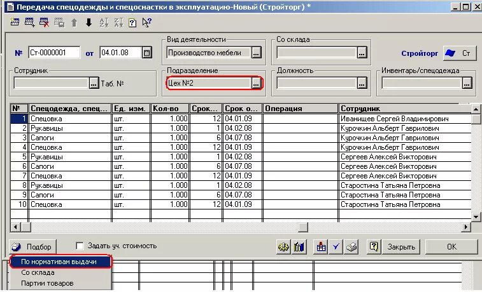Sort rows descending Z-A
The height and width of the screenshot is (292, 482).
[118, 22]
